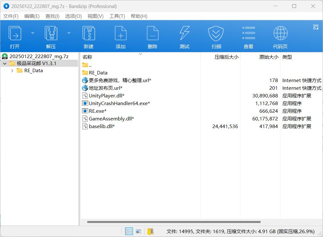Minimize the Bandizip window
Viewport: 323px width, 237px height.
[x=275, y=6]
